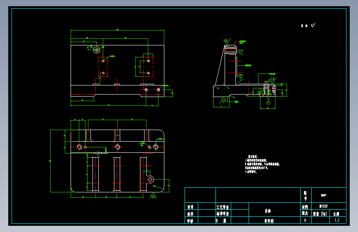Select the 工艺审查 label
The width and height of the screenshot is (358, 232).
[x=223, y=207]
